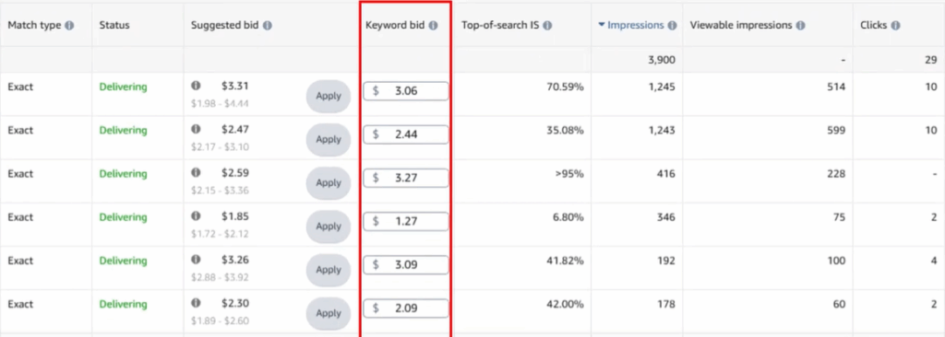This screenshot has height=337, width=945.
Task: Select the >95% top-of-search value
Action: (x=568, y=174)
